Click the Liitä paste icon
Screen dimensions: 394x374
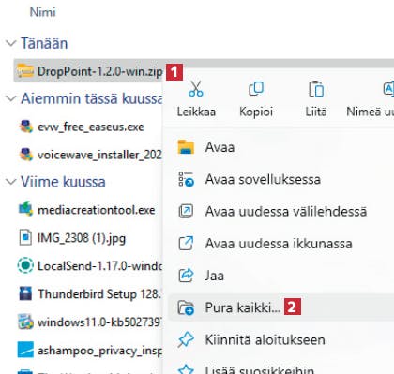[316, 89]
